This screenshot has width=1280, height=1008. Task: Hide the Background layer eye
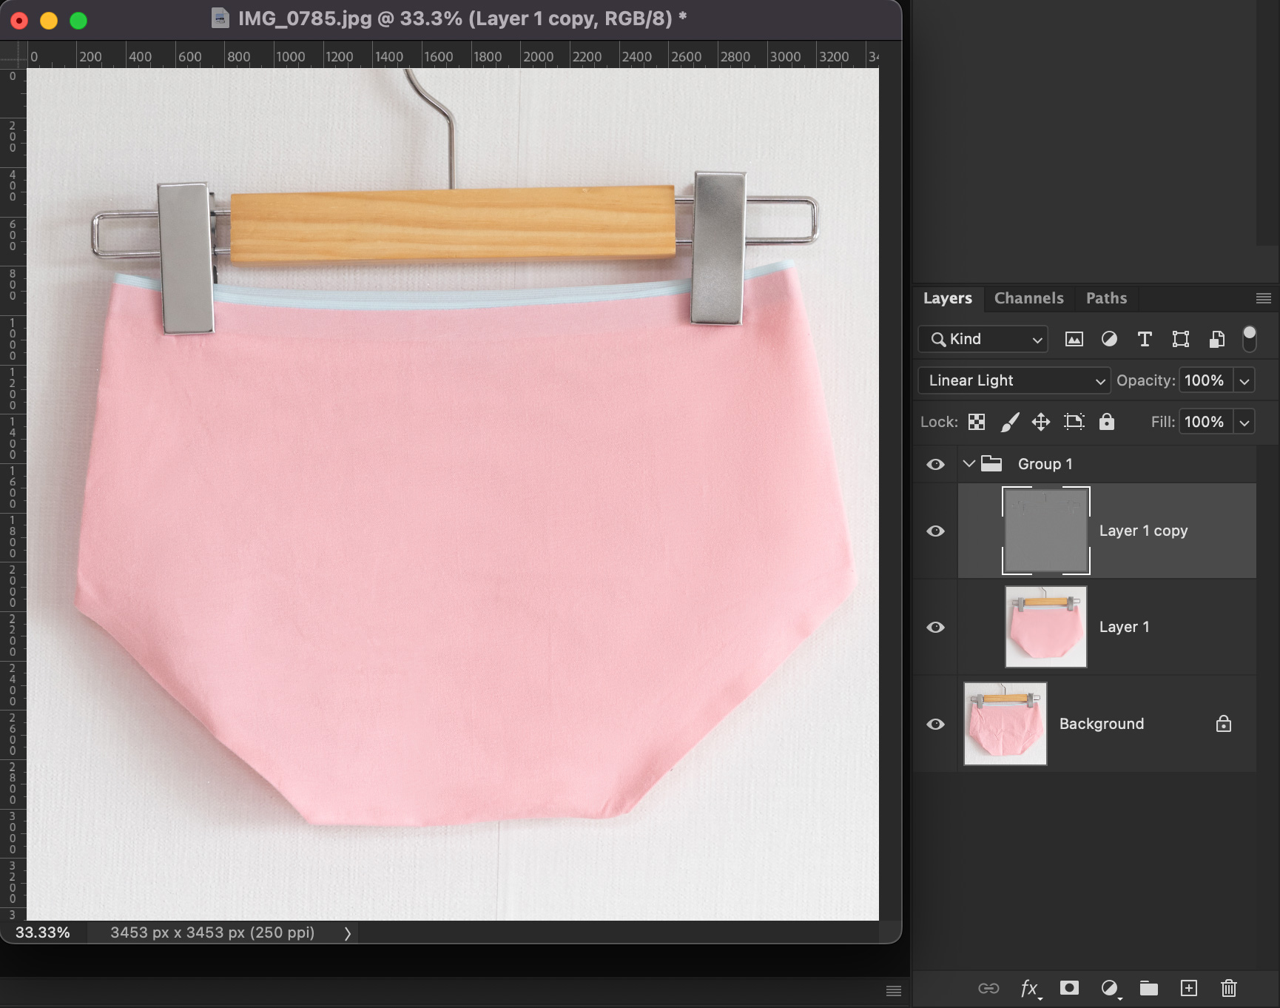coord(935,724)
